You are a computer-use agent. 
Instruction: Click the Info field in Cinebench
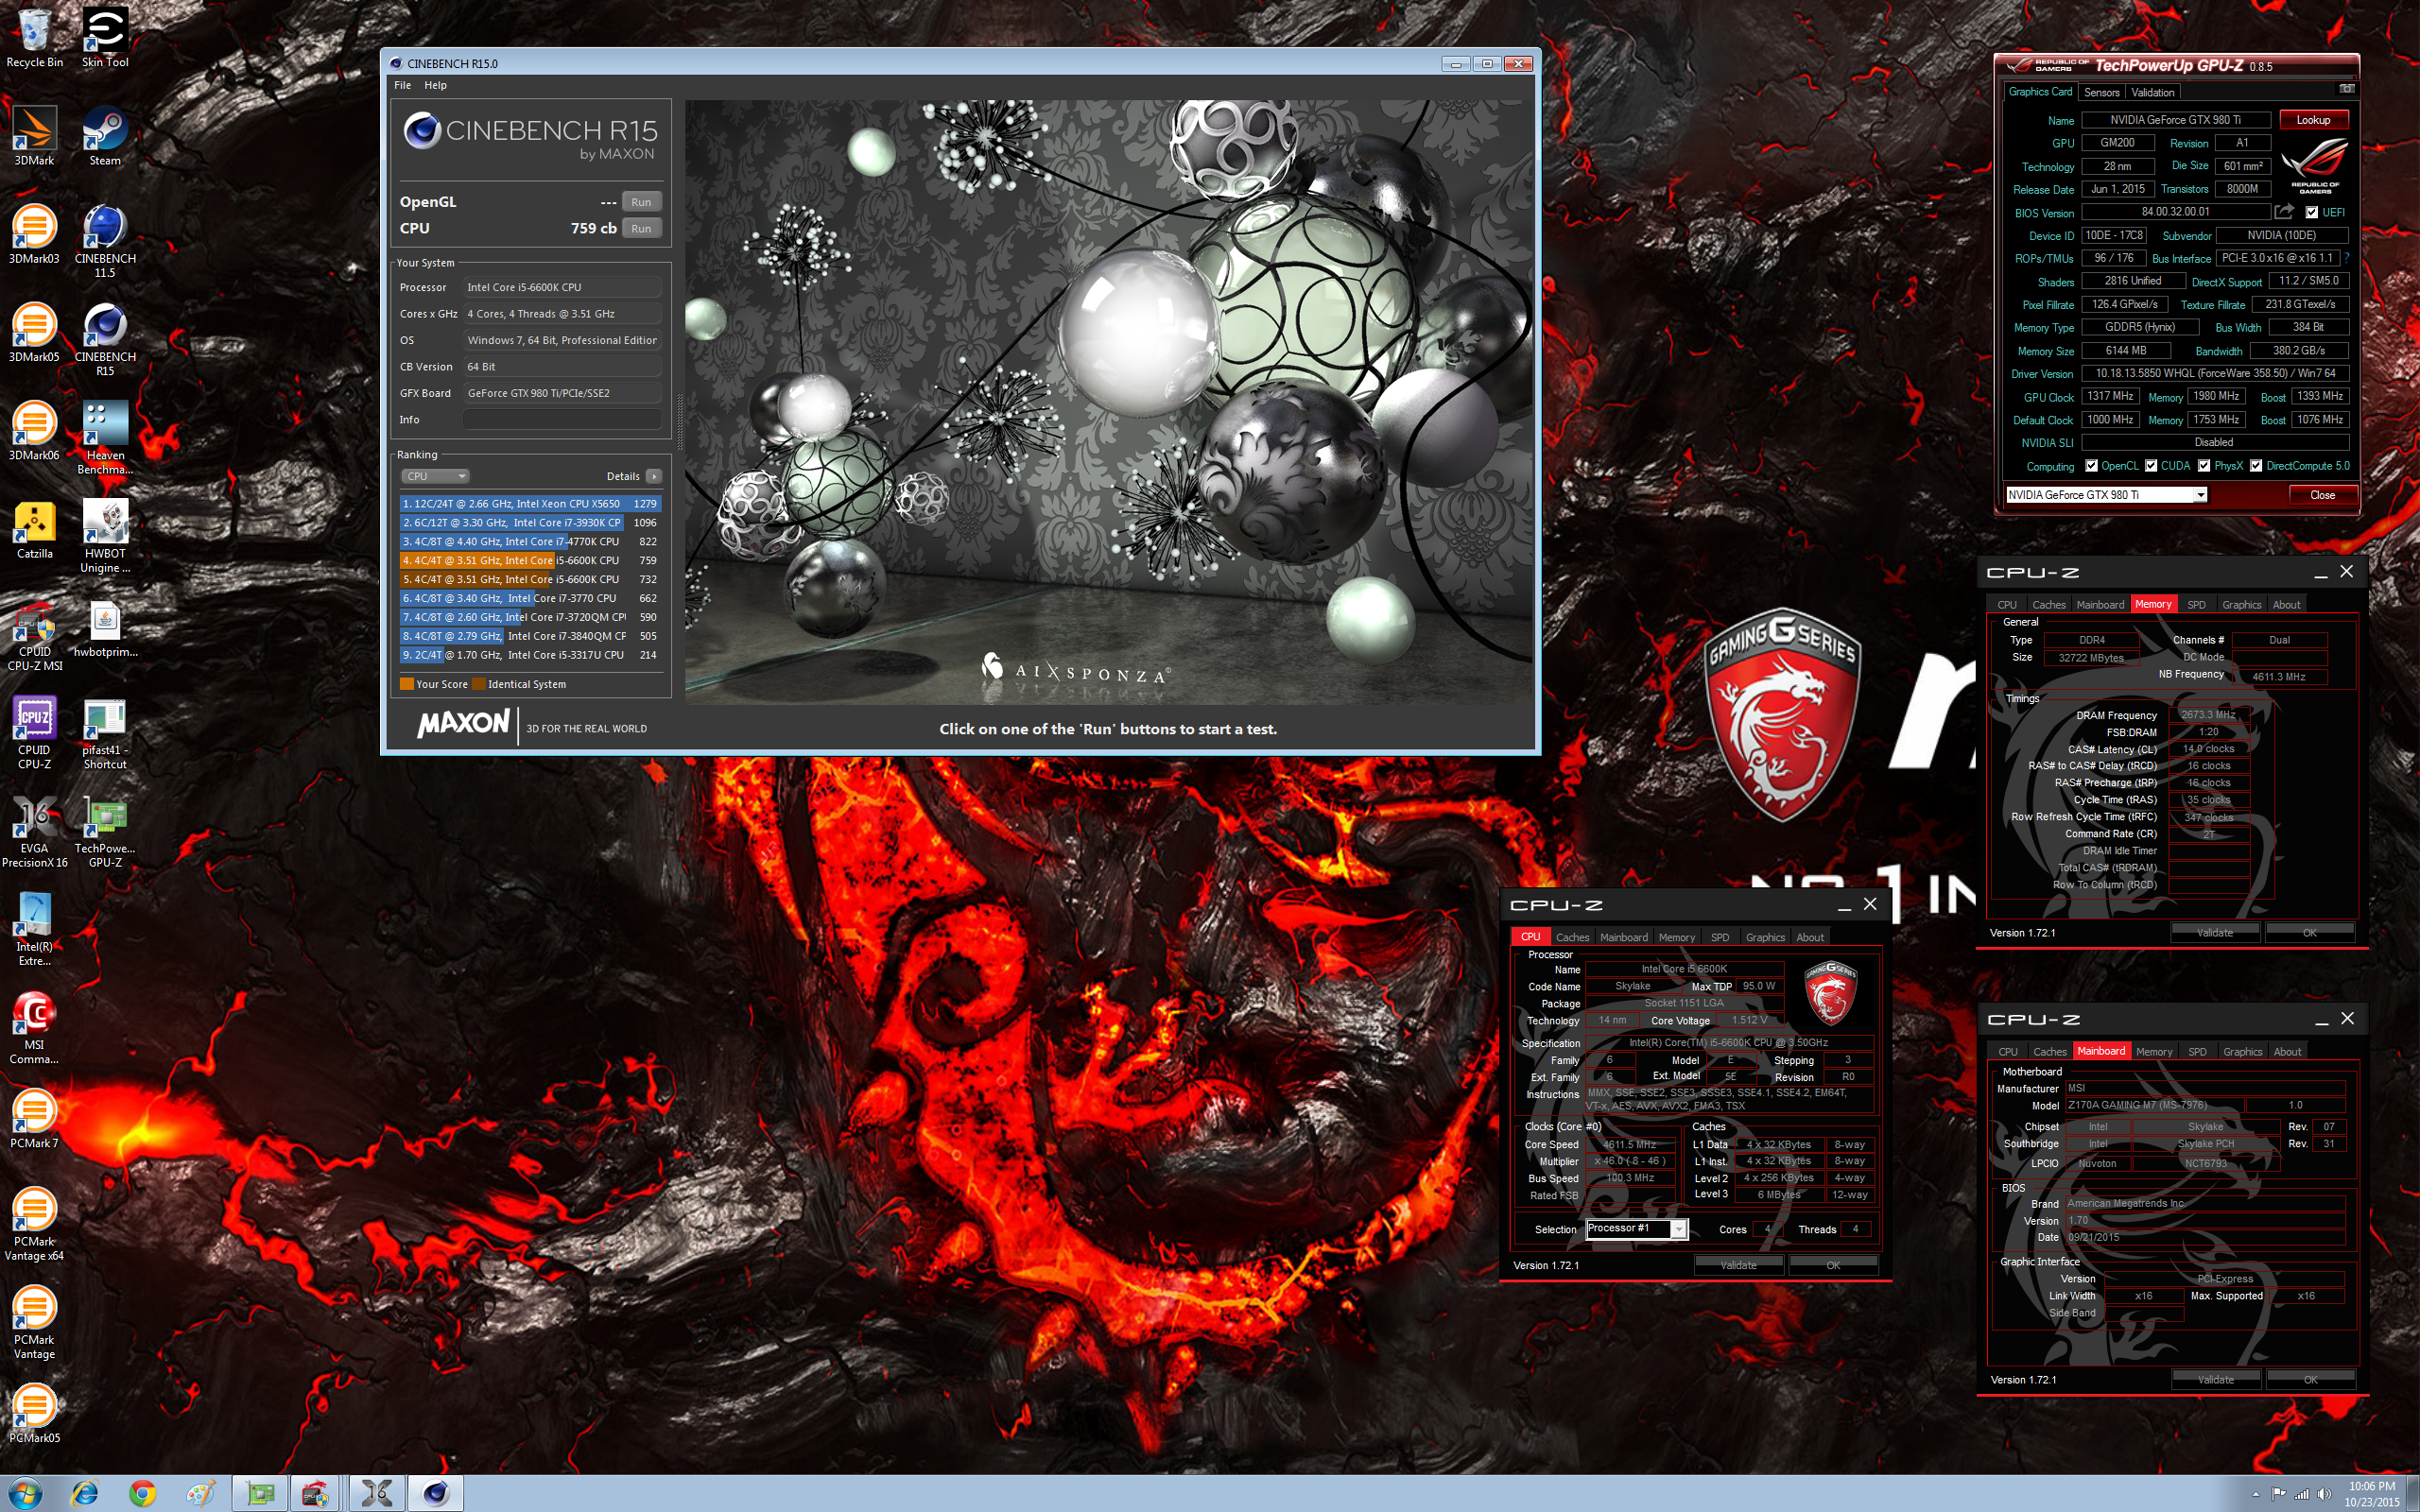point(562,420)
